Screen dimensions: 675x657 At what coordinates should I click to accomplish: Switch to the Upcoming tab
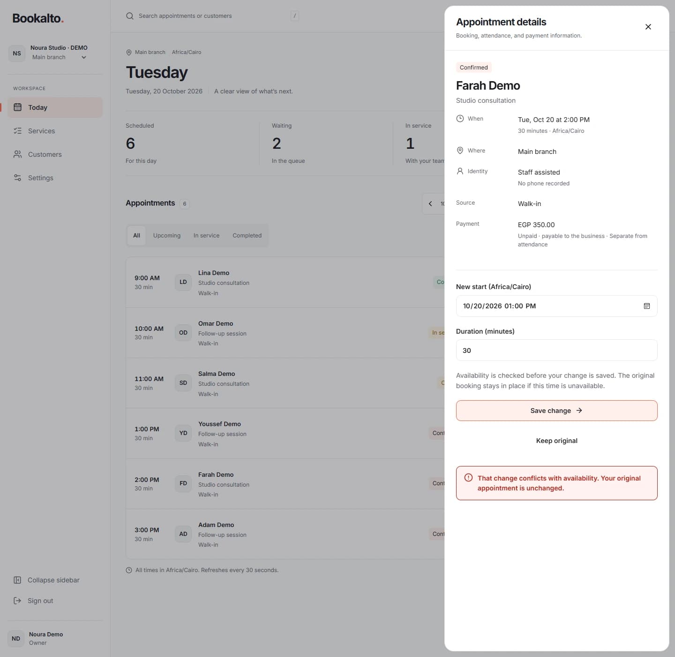167,236
